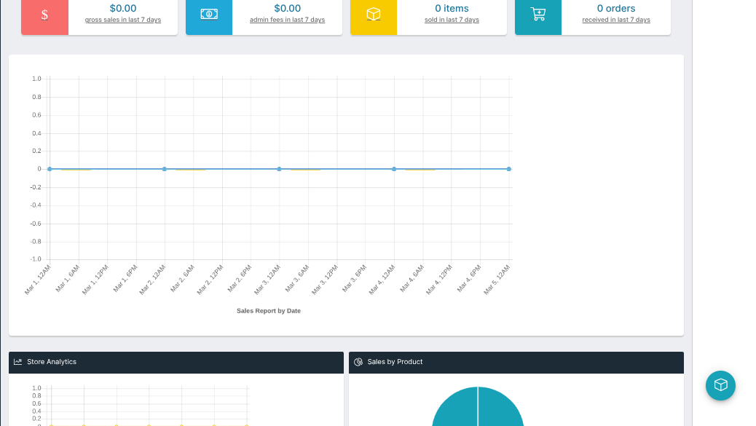756x426 pixels.
Task: Select the Mar 5, 12AM data point on sales chart
Action: [x=508, y=169]
